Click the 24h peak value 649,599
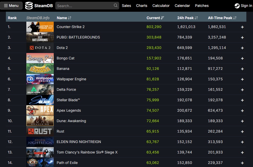This screenshot has height=167, width=253. click(x=185, y=48)
